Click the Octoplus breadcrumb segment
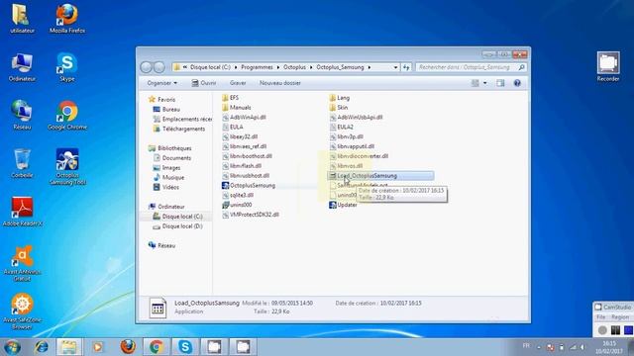This screenshot has width=634, height=356. pos(294,67)
